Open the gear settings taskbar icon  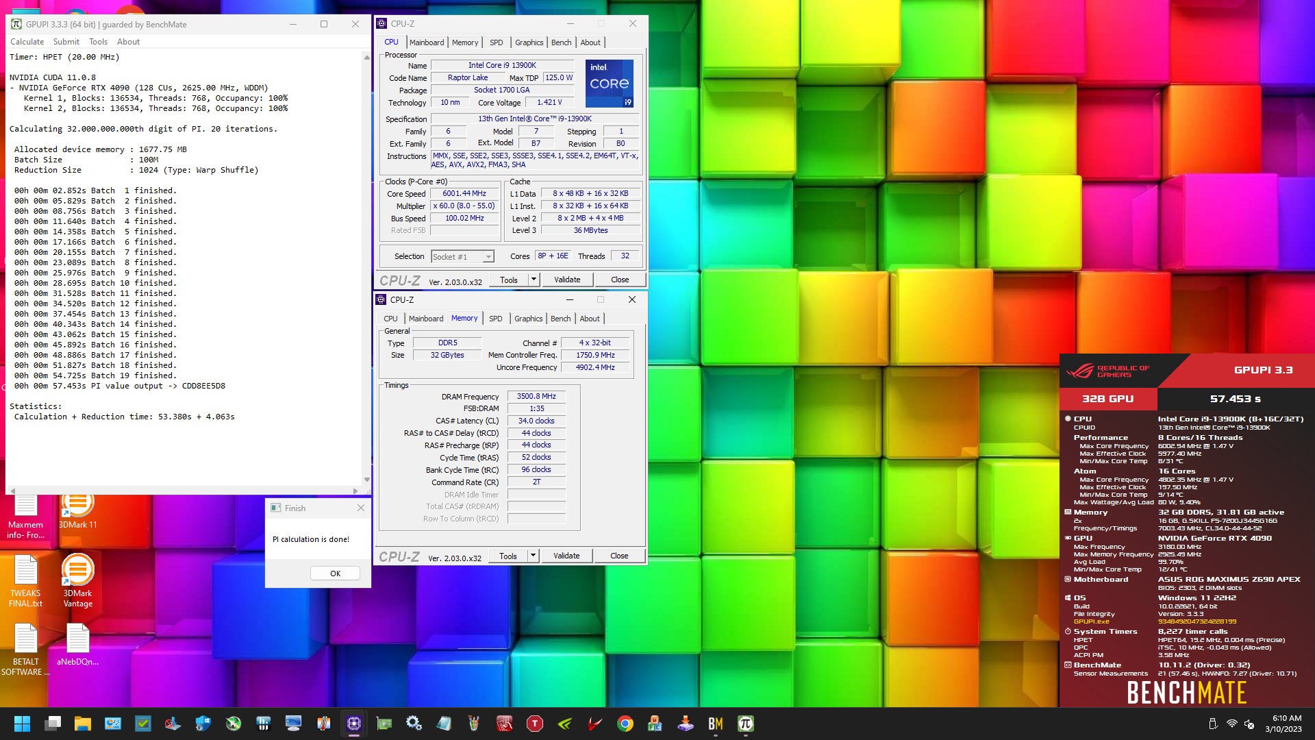[414, 724]
